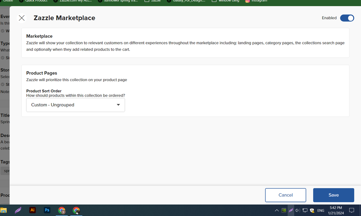The height and width of the screenshot is (216, 361).
Task: Open the zazzle bookmark folder
Action: [153, 1]
